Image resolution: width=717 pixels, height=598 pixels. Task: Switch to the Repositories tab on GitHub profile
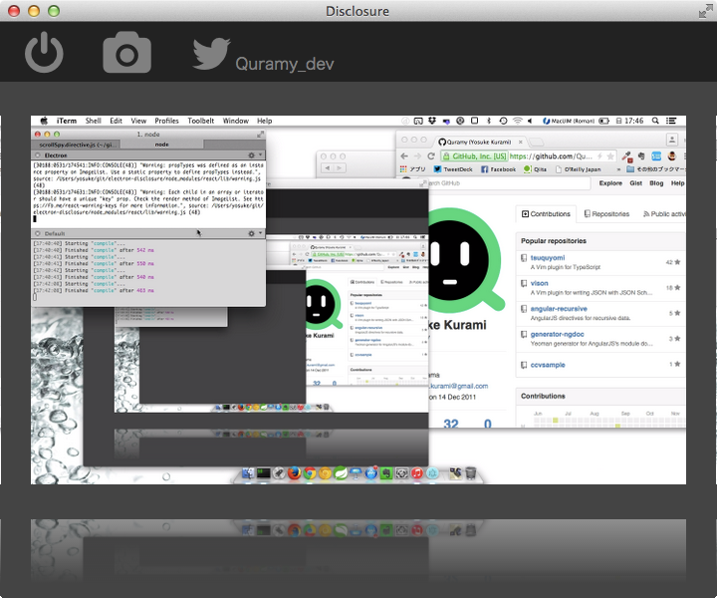(x=606, y=213)
